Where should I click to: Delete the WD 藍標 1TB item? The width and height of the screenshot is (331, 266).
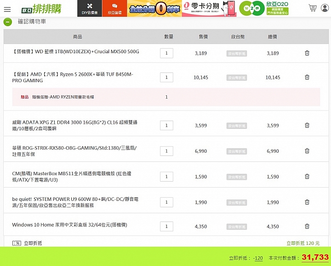307,53
